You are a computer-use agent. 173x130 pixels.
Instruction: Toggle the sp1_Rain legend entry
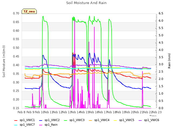click(48, 125)
